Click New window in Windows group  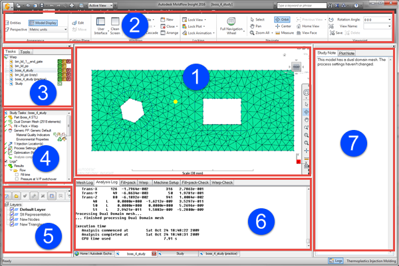click(167, 19)
